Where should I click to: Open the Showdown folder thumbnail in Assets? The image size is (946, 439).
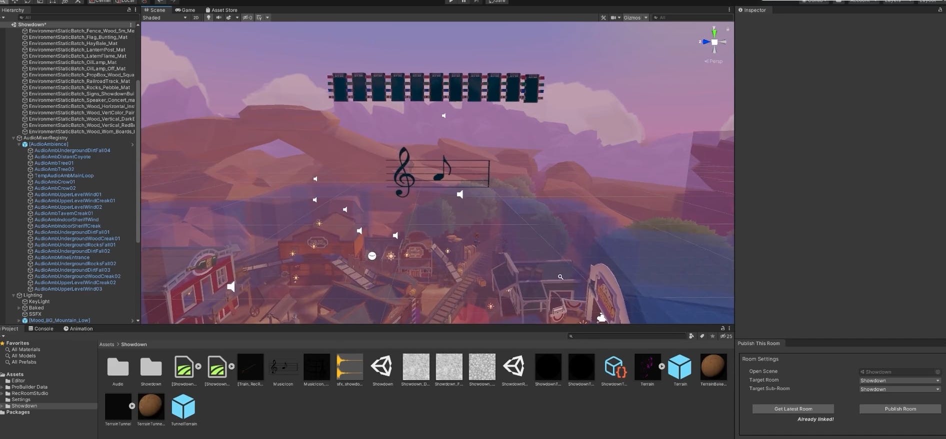pyautogui.click(x=151, y=367)
